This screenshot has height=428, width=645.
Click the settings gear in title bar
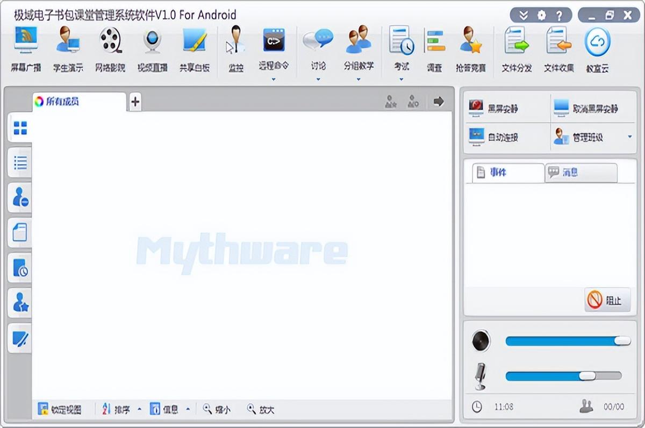[x=541, y=16]
